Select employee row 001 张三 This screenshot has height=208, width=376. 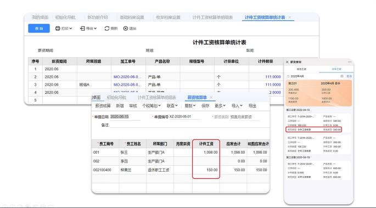pyautogui.click(x=181, y=153)
